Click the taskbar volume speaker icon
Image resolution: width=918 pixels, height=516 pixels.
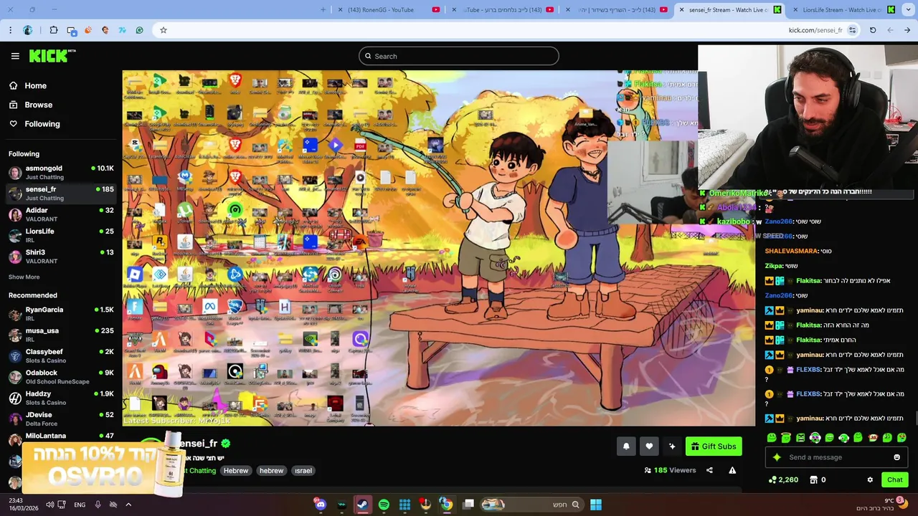pos(50,505)
